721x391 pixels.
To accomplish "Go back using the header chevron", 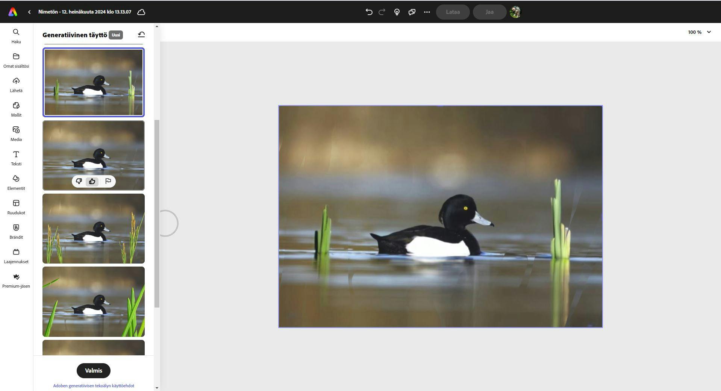I will coord(29,12).
